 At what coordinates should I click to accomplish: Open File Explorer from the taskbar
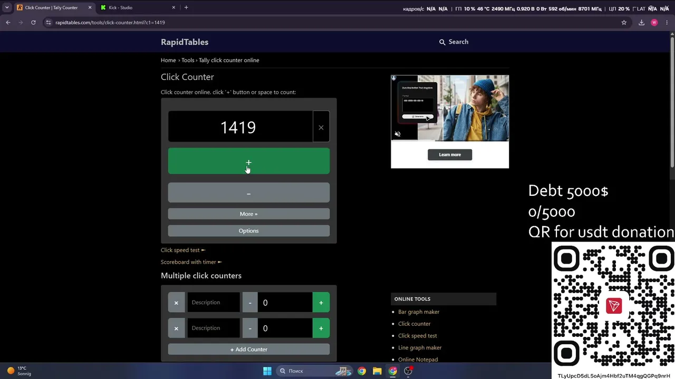coord(377,371)
